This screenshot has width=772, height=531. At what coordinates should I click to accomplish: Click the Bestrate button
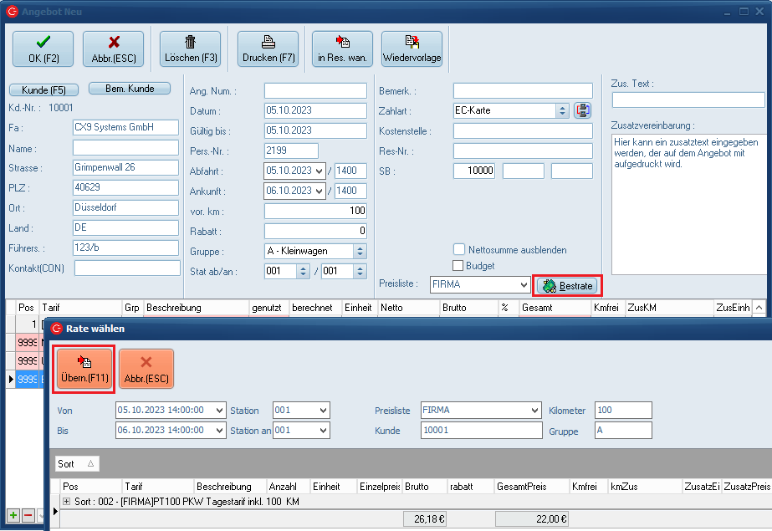pyautogui.click(x=567, y=286)
